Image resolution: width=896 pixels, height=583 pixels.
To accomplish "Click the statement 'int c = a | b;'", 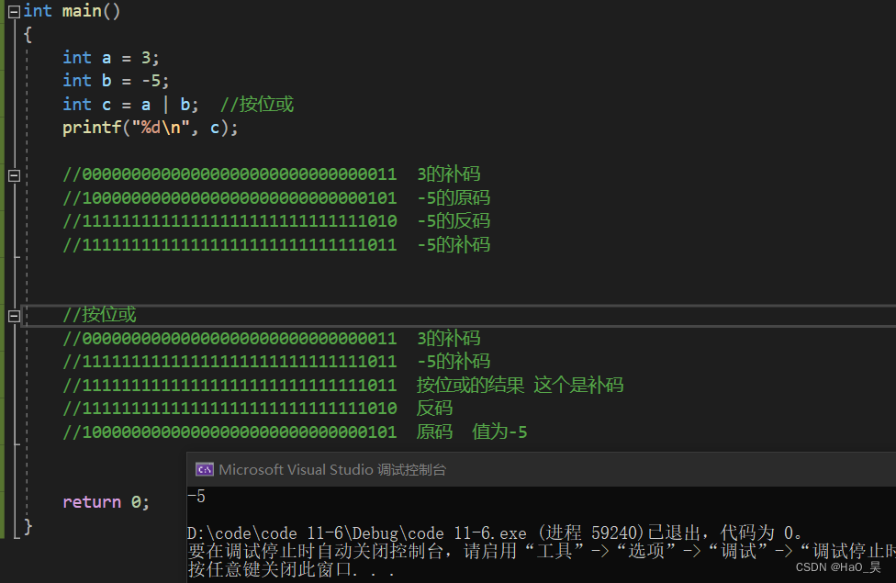I will pos(130,105).
